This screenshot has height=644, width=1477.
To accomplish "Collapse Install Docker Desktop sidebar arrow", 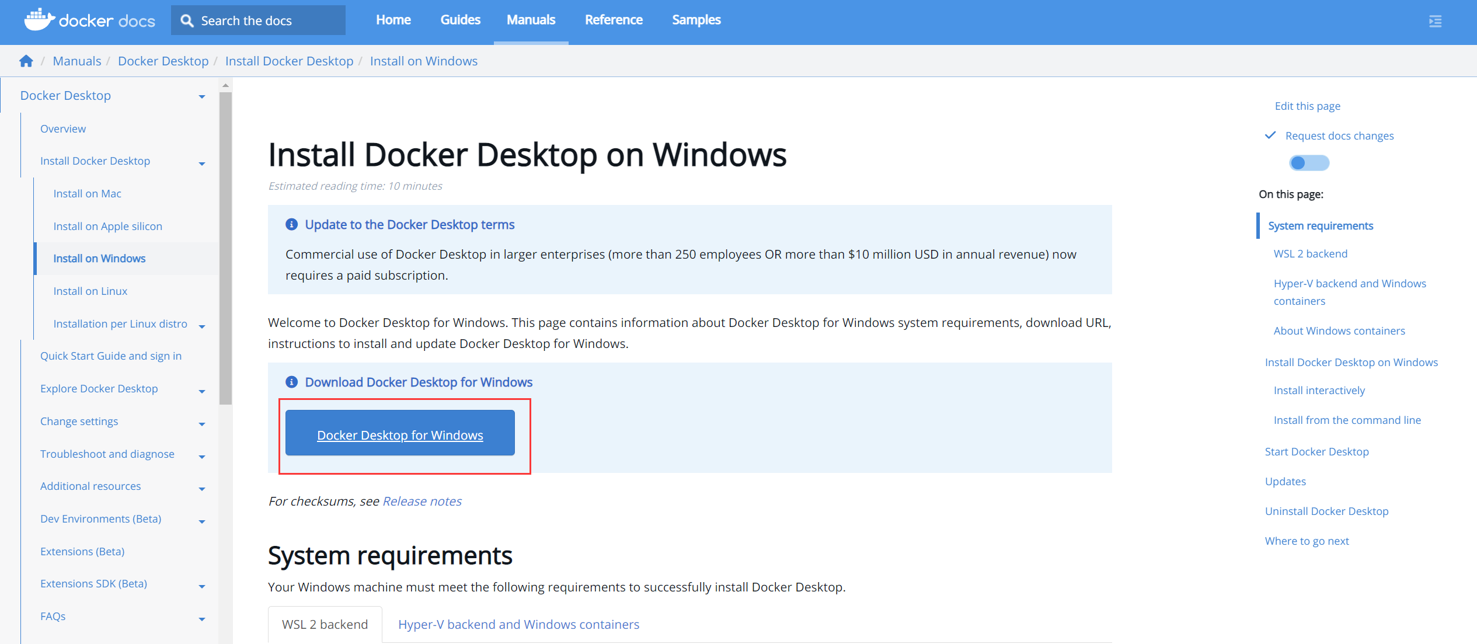I will (x=202, y=163).
